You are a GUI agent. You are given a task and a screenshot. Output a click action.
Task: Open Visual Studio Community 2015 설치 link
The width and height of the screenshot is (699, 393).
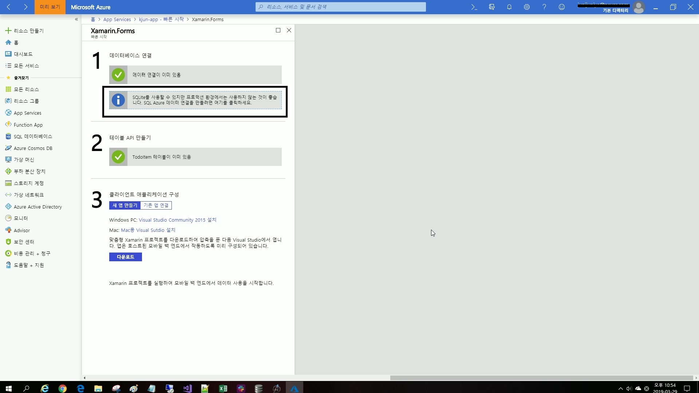(x=177, y=220)
